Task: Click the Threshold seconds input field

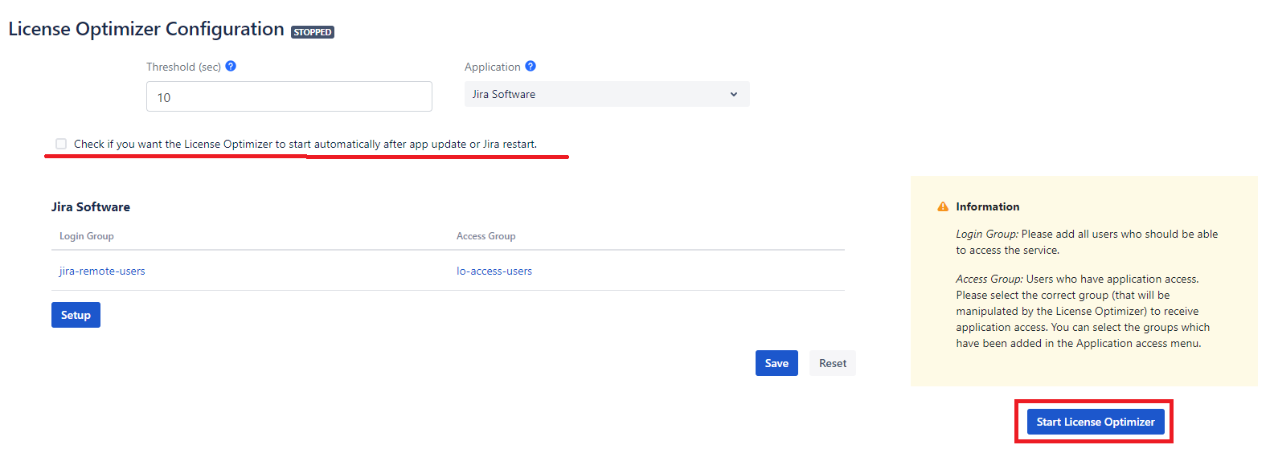Action: click(x=289, y=96)
